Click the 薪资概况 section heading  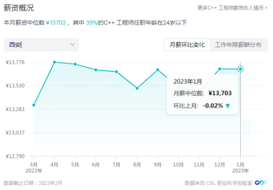click(x=18, y=8)
